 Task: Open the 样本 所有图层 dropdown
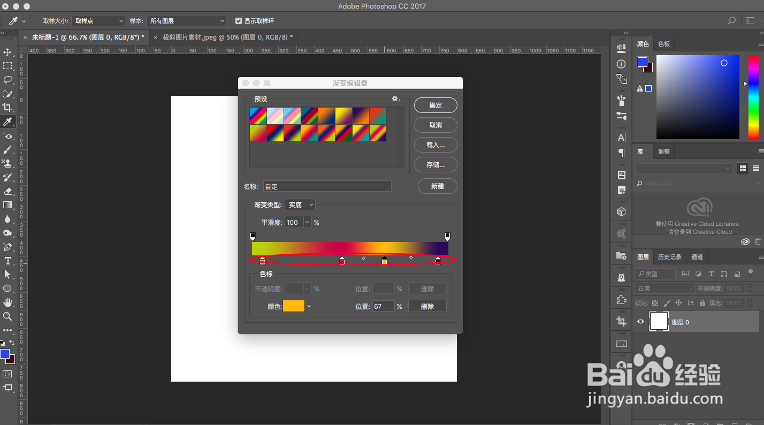[x=186, y=21]
